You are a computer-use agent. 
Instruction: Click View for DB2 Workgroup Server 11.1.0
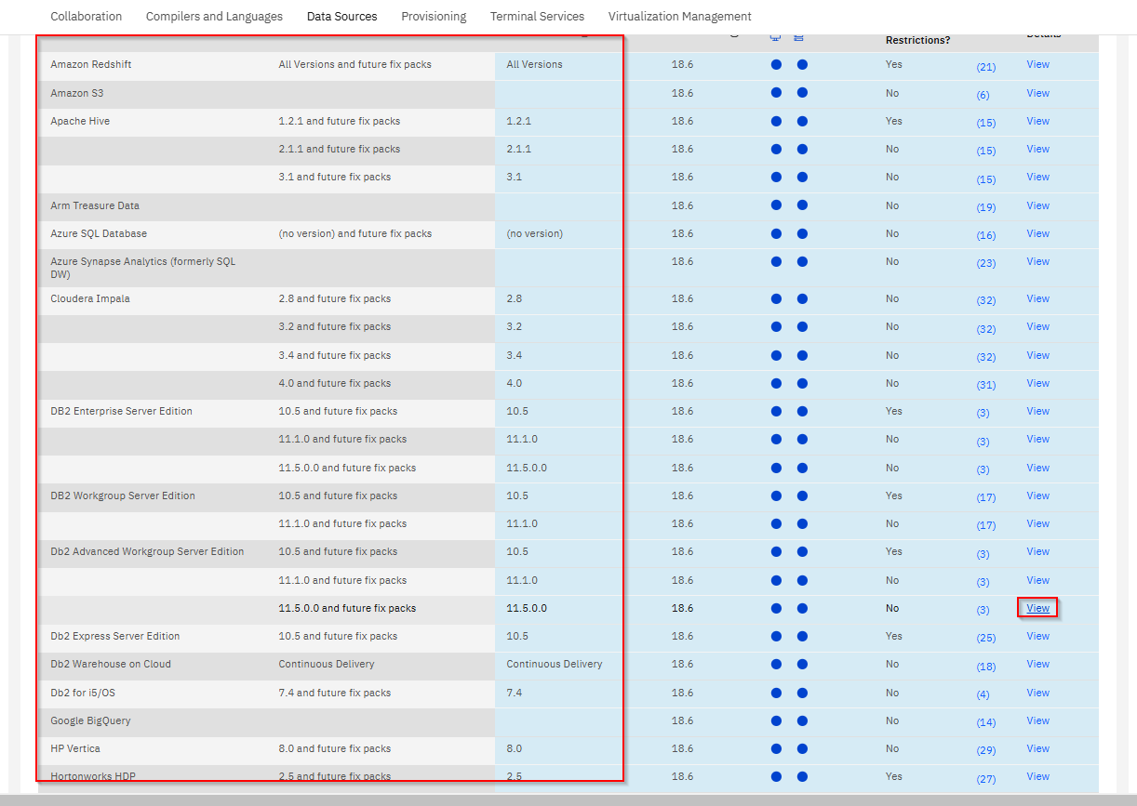tap(1037, 523)
